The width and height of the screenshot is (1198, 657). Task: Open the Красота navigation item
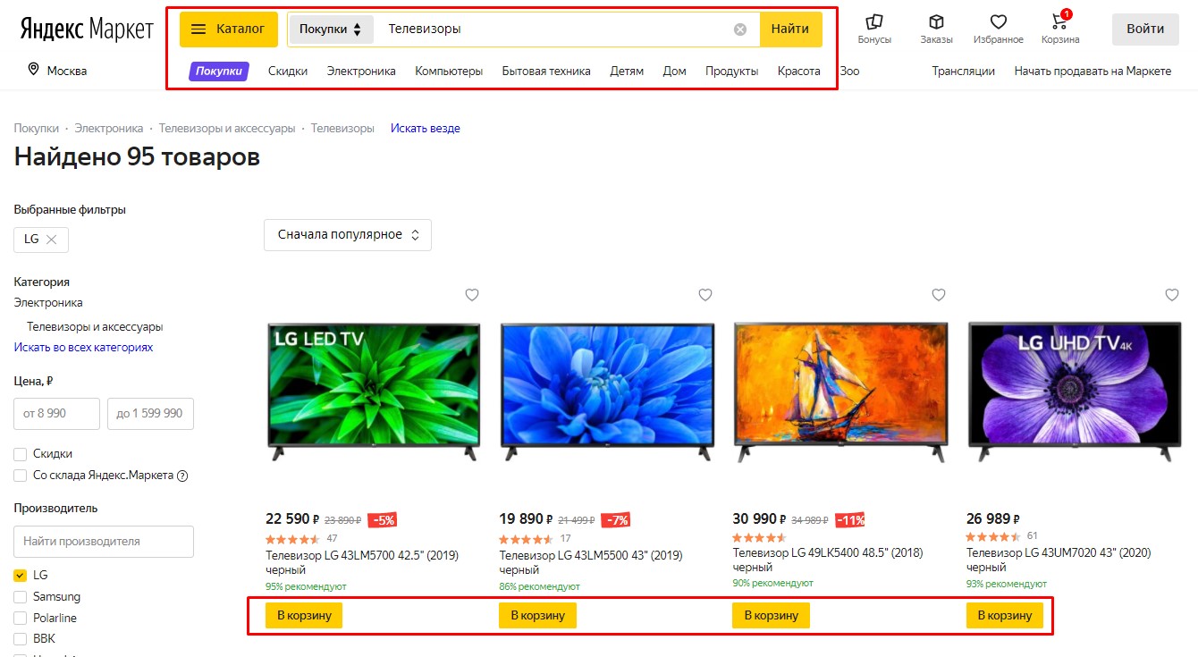(x=799, y=72)
